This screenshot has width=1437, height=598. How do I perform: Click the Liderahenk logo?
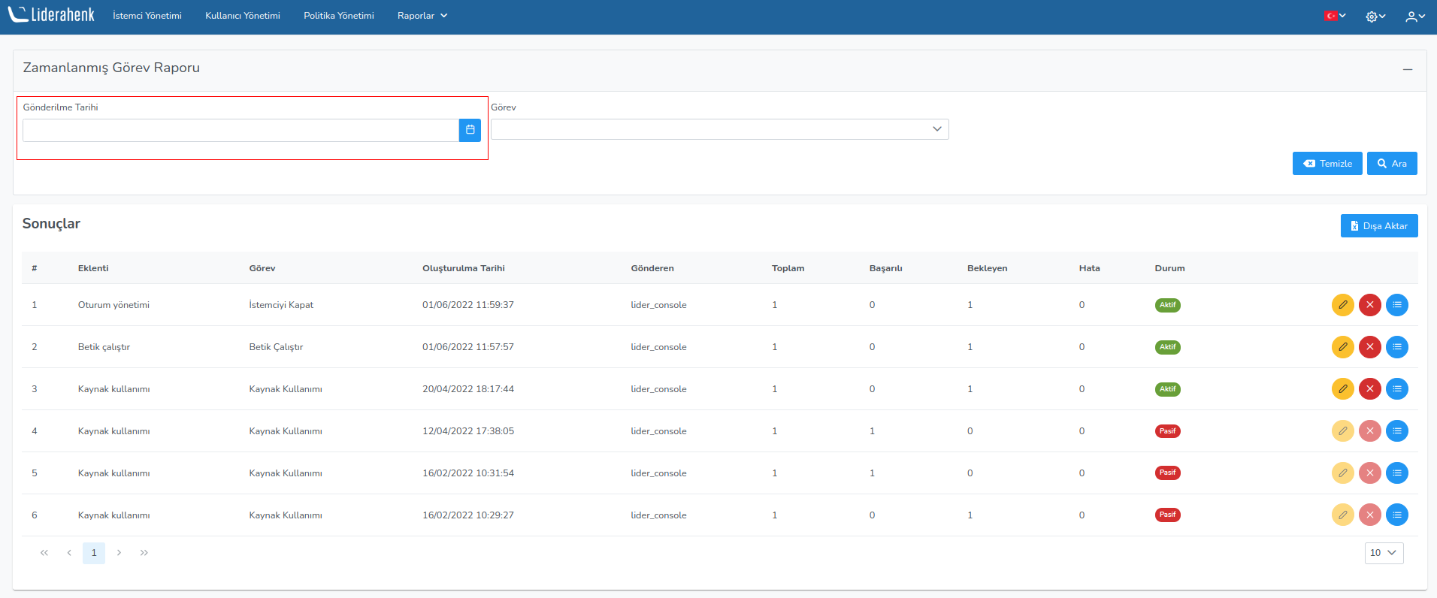51,15
